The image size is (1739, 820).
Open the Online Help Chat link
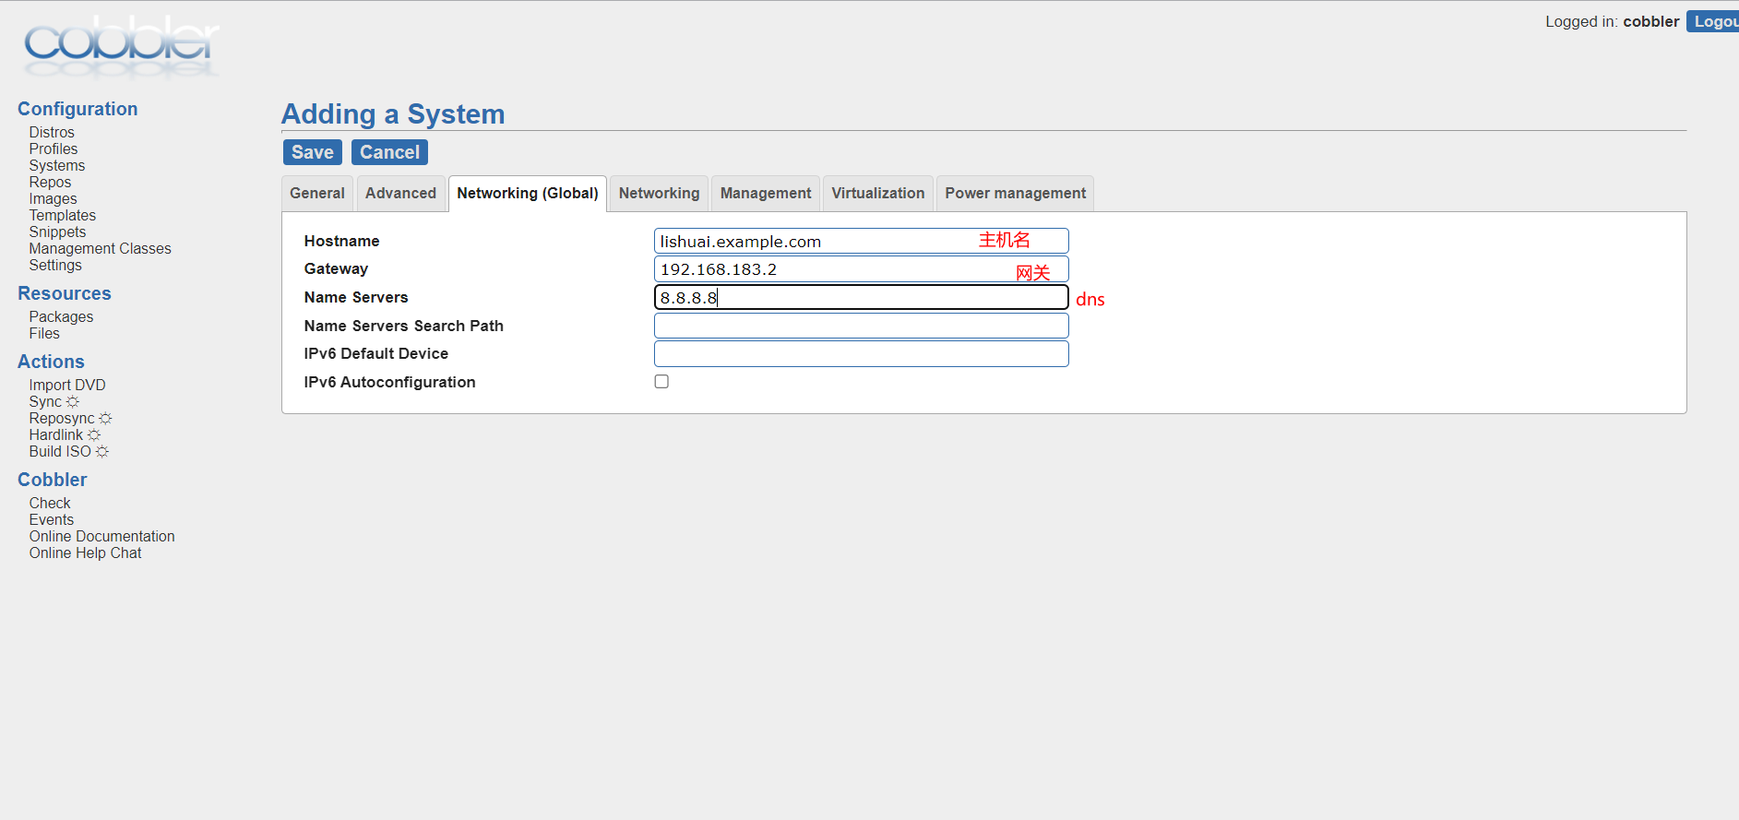(85, 553)
